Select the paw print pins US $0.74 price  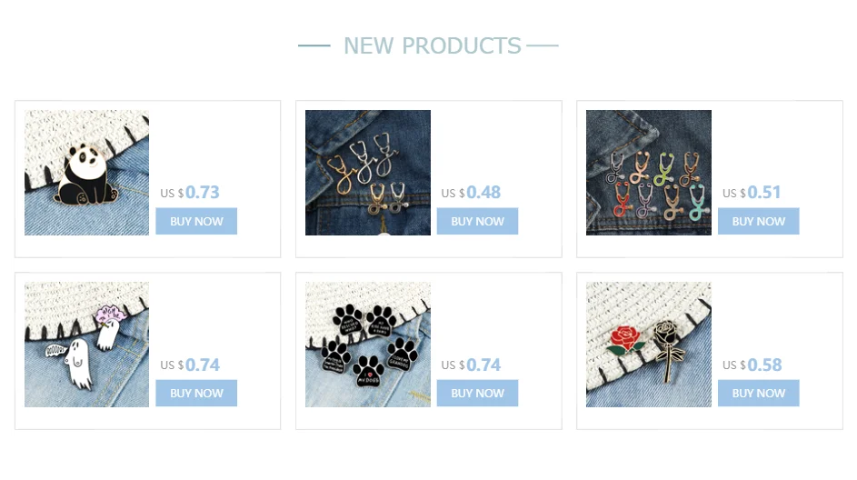[x=471, y=365]
